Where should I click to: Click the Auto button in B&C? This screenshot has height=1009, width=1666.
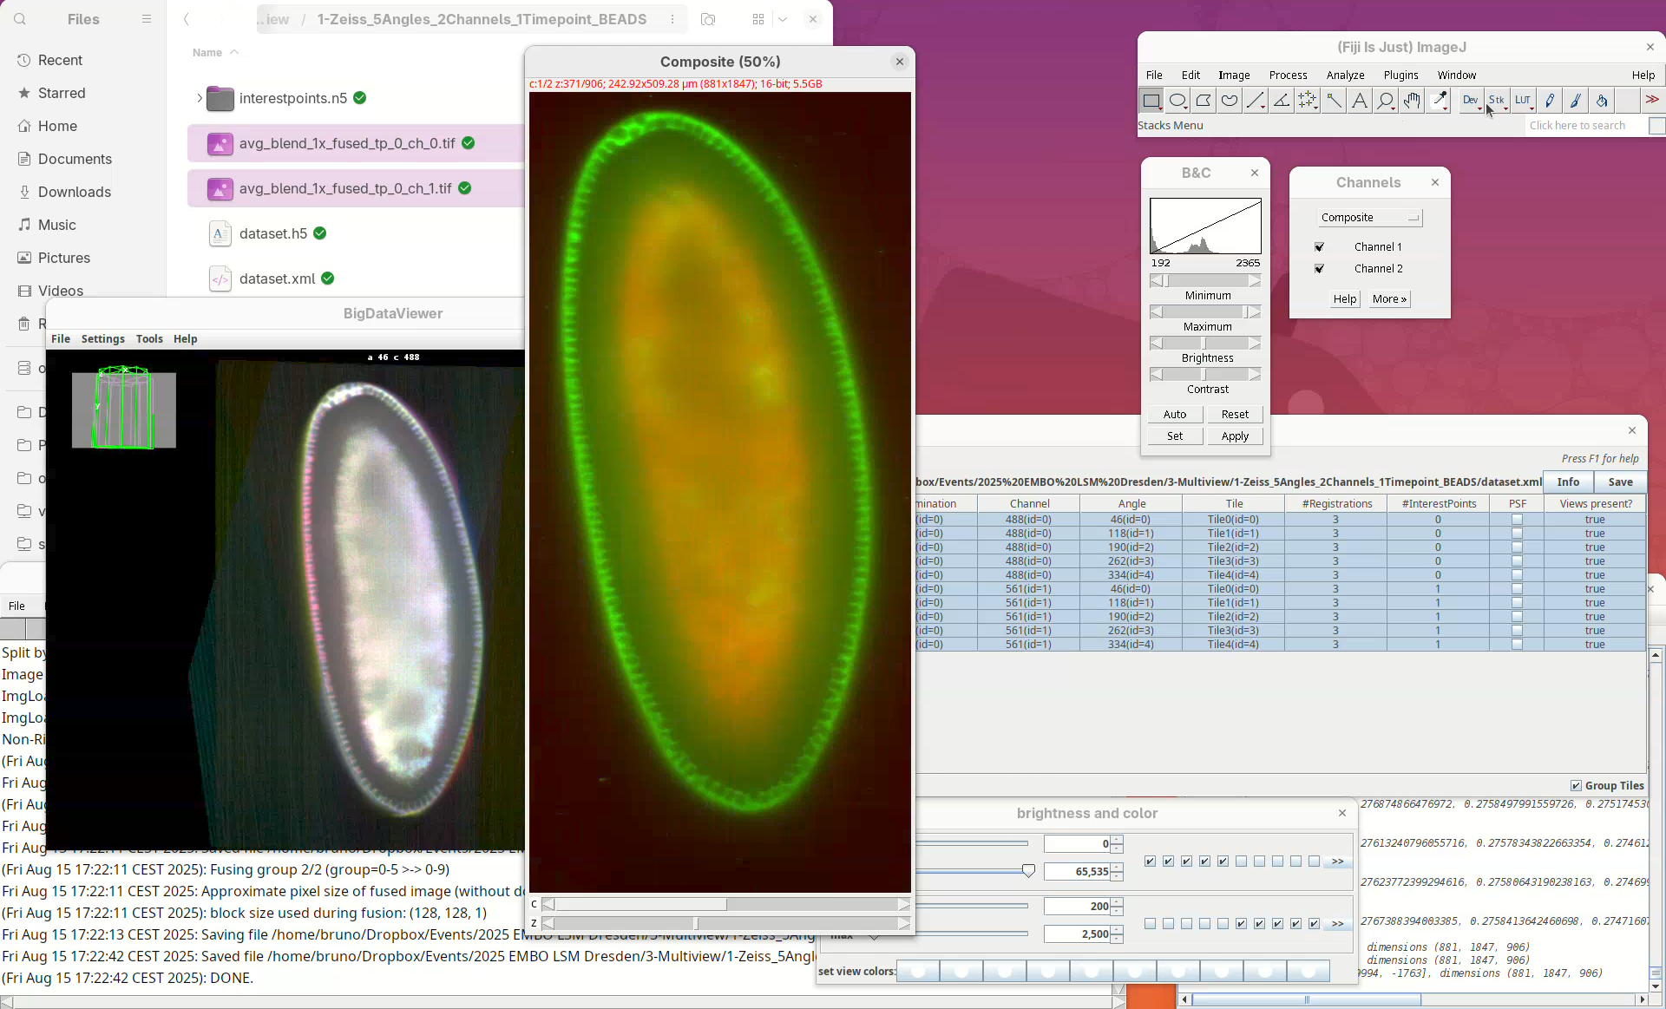coord(1174,415)
